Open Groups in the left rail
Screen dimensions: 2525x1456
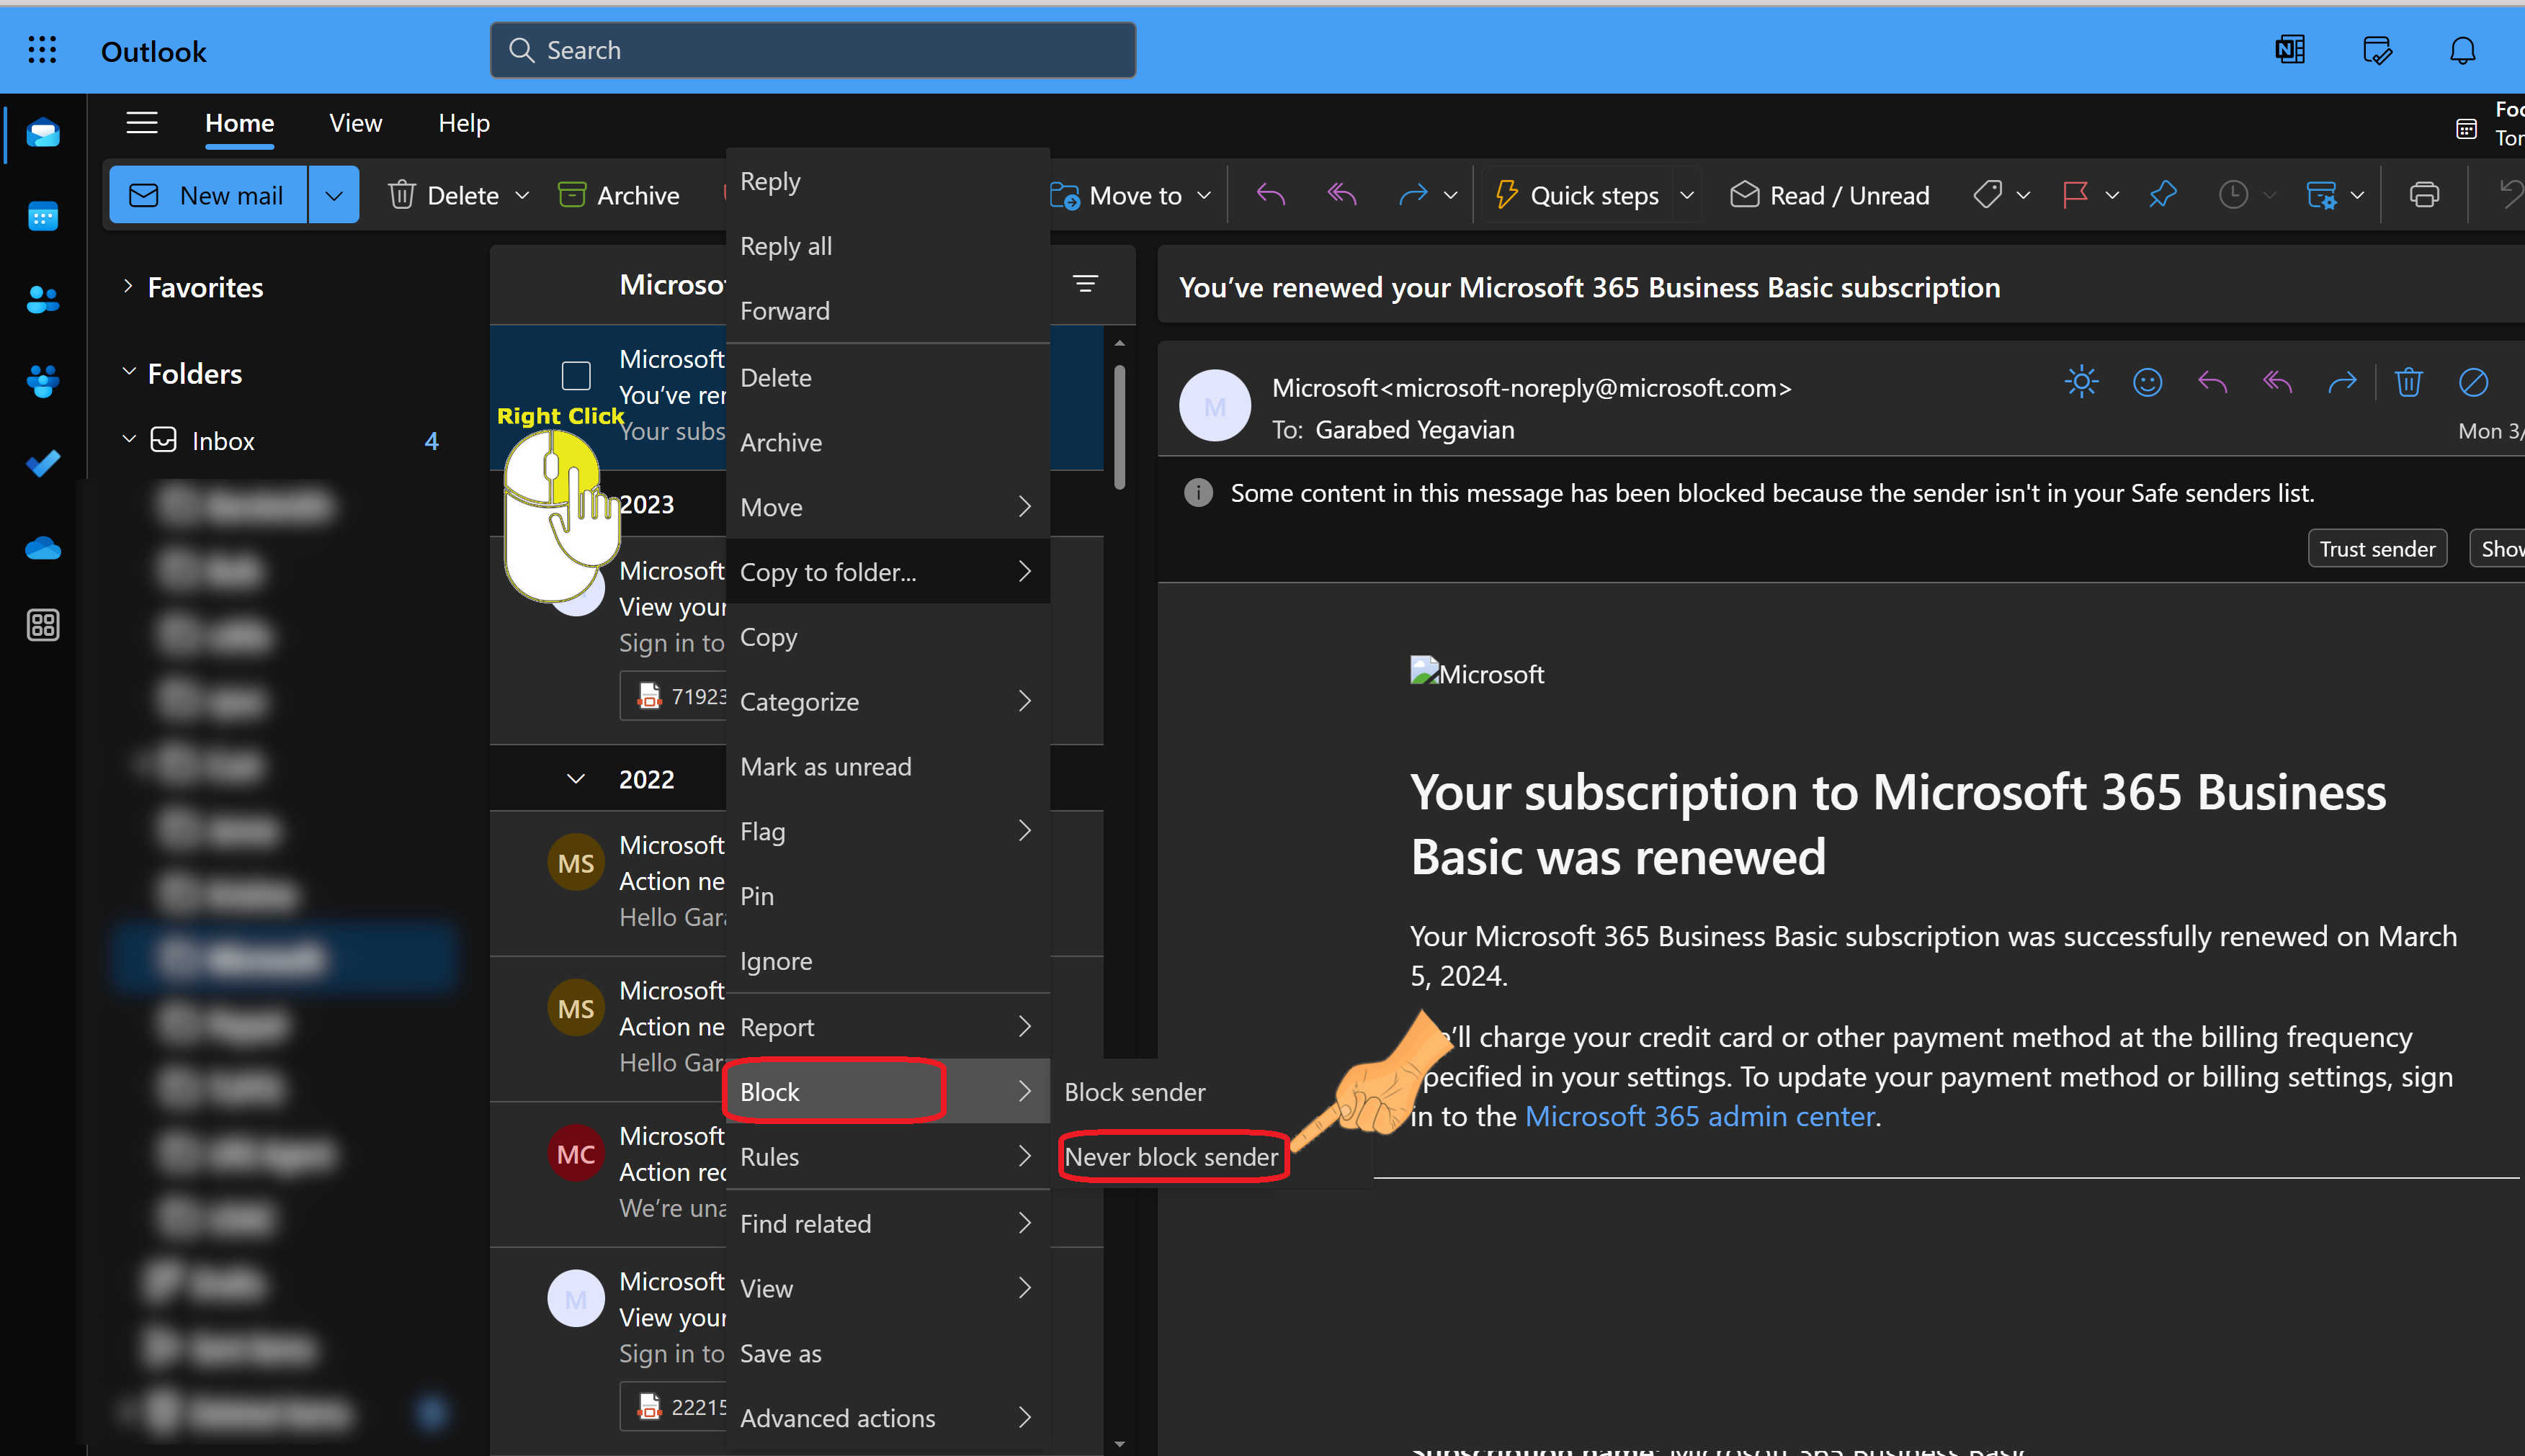[x=42, y=381]
